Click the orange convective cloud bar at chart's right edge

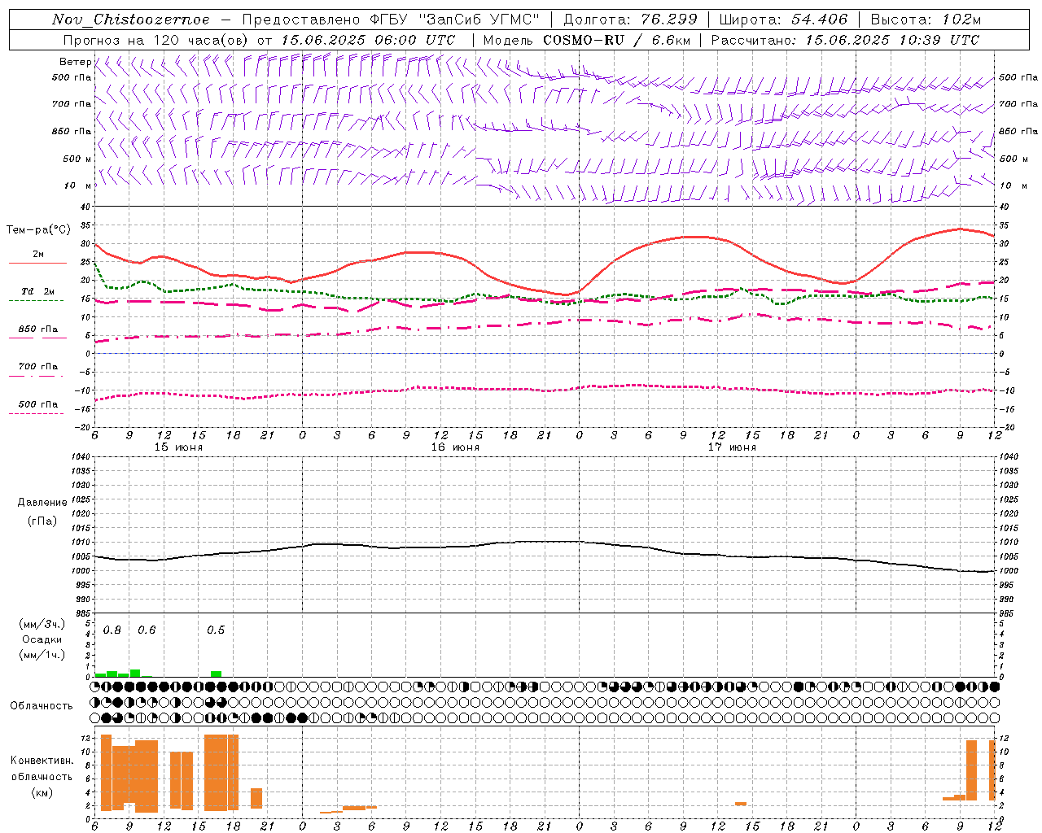tap(992, 770)
